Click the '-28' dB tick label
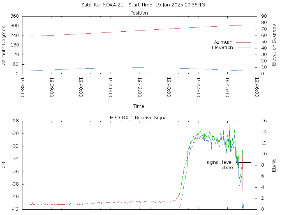Image resolution: width=287 pixels, height=215 pixels. coord(15,121)
